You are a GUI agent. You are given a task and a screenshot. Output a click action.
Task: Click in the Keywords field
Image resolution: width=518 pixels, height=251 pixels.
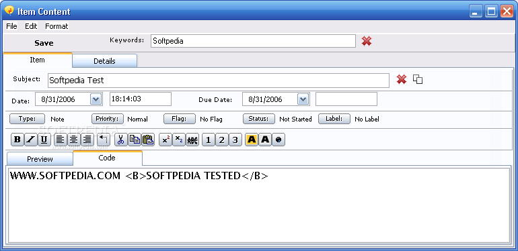coord(253,41)
